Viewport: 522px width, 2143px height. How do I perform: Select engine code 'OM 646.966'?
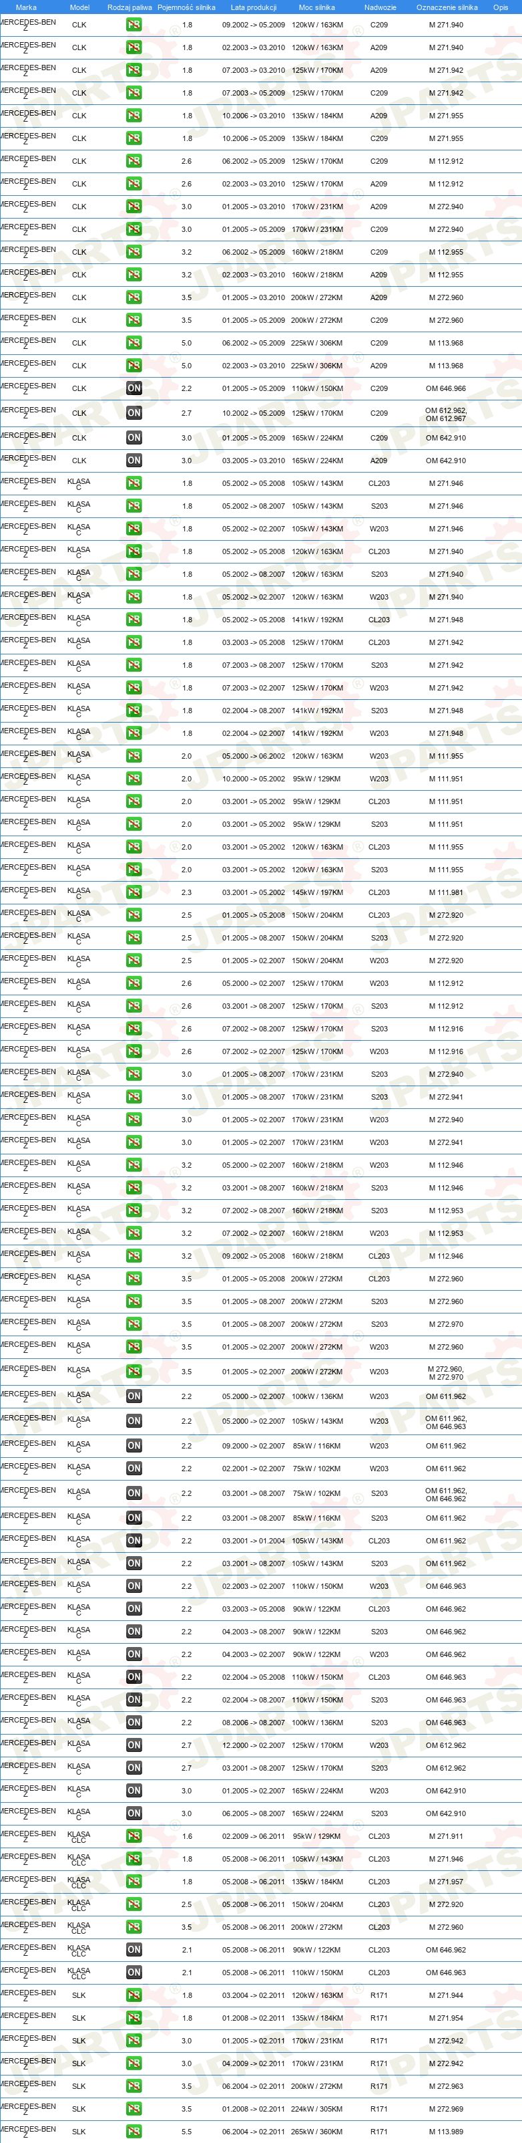pos(445,388)
